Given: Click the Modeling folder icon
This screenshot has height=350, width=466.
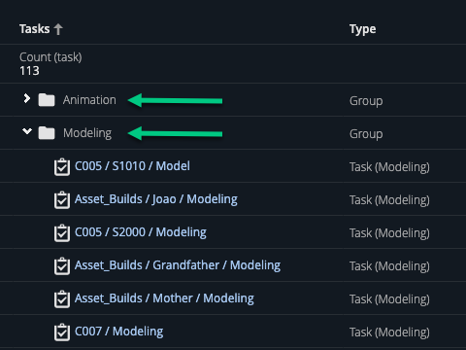Looking at the screenshot, I should pos(47,133).
